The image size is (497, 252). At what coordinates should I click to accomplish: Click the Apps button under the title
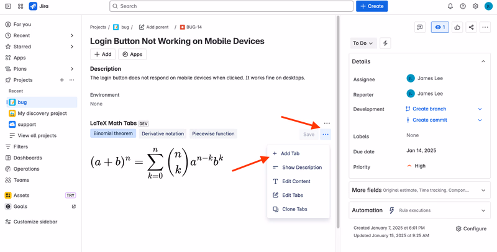[132, 54]
